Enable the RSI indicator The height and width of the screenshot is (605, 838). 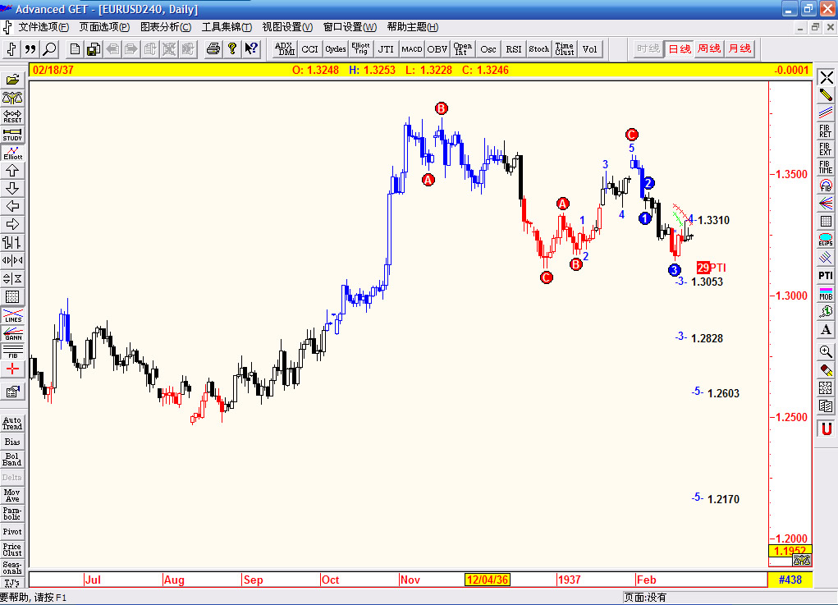(x=513, y=48)
